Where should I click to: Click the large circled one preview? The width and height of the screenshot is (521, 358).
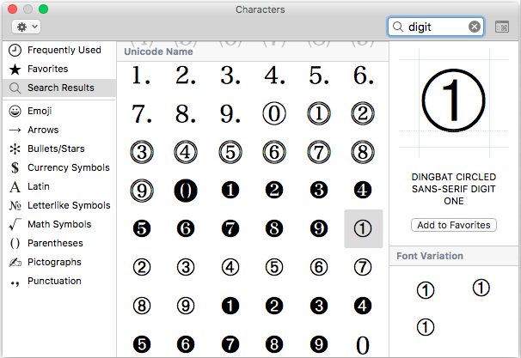[454, 100]
